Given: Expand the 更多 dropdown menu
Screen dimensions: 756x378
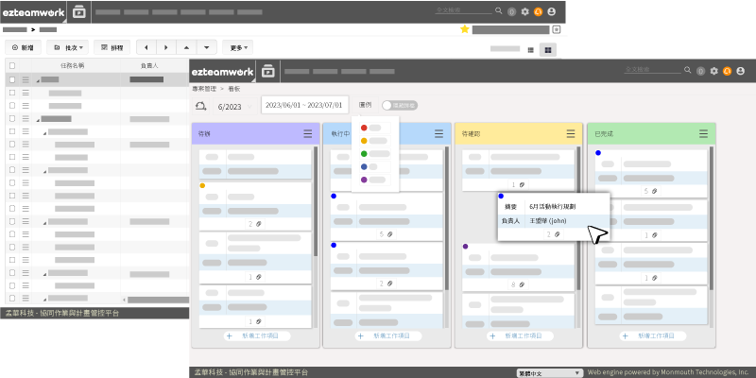Looking at the screenshot, I should [x=238, y=46].
